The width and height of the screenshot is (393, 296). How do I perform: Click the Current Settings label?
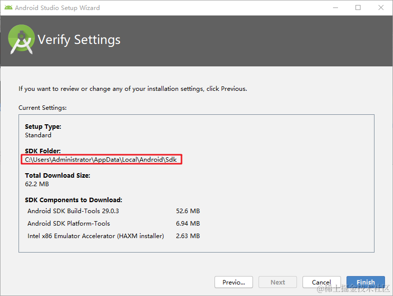[42, 108]
